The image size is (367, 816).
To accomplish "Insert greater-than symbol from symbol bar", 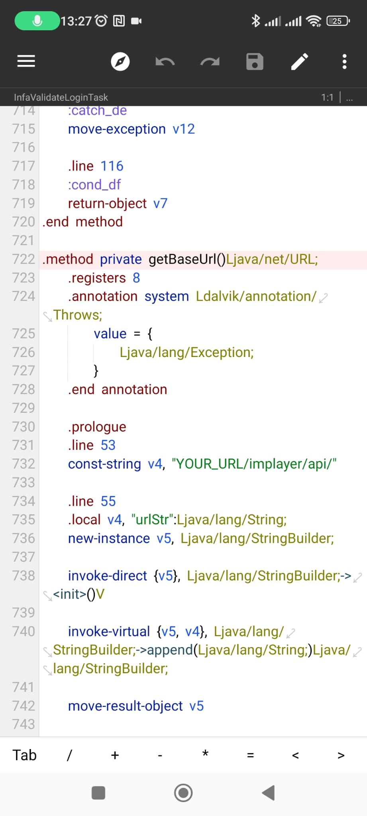I will 341,755.
